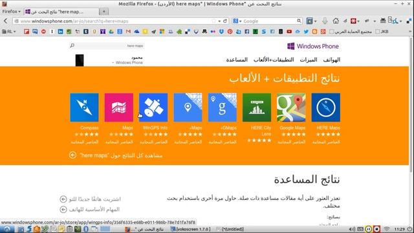Open the pink Maps app tile
The width and height of the screenshot is (414, 233).
119,107
